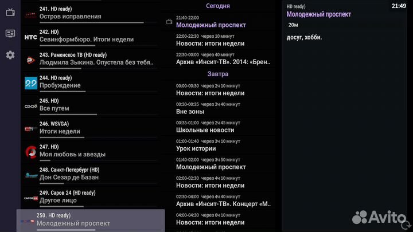This screenshot has width=413, height=232.
Task: Click the 21:49 clock
Action: tap(399, 6)
